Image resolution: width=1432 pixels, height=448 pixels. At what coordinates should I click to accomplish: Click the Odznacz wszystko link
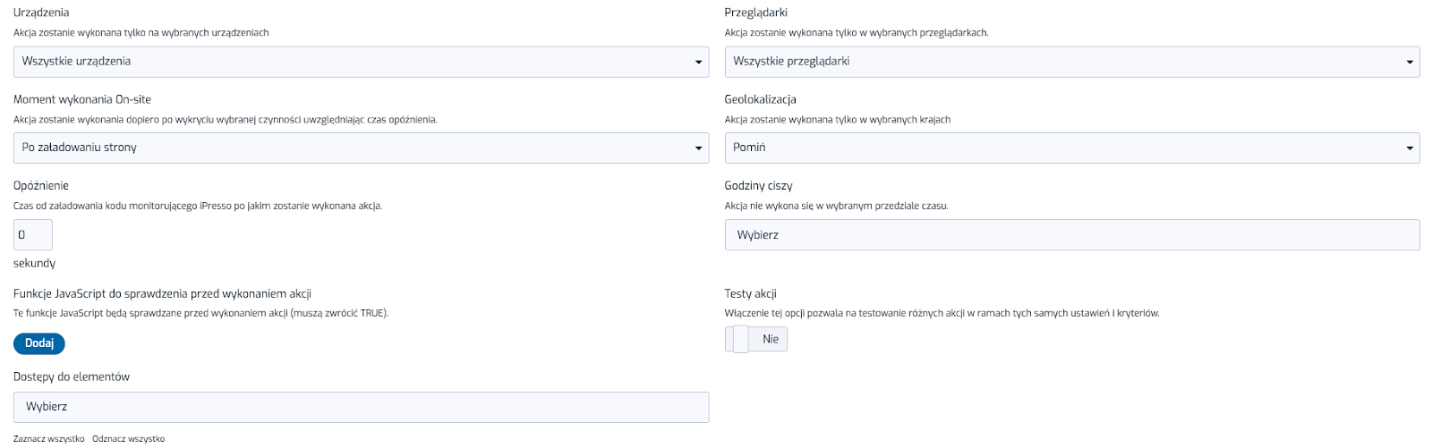pos(128,439)
